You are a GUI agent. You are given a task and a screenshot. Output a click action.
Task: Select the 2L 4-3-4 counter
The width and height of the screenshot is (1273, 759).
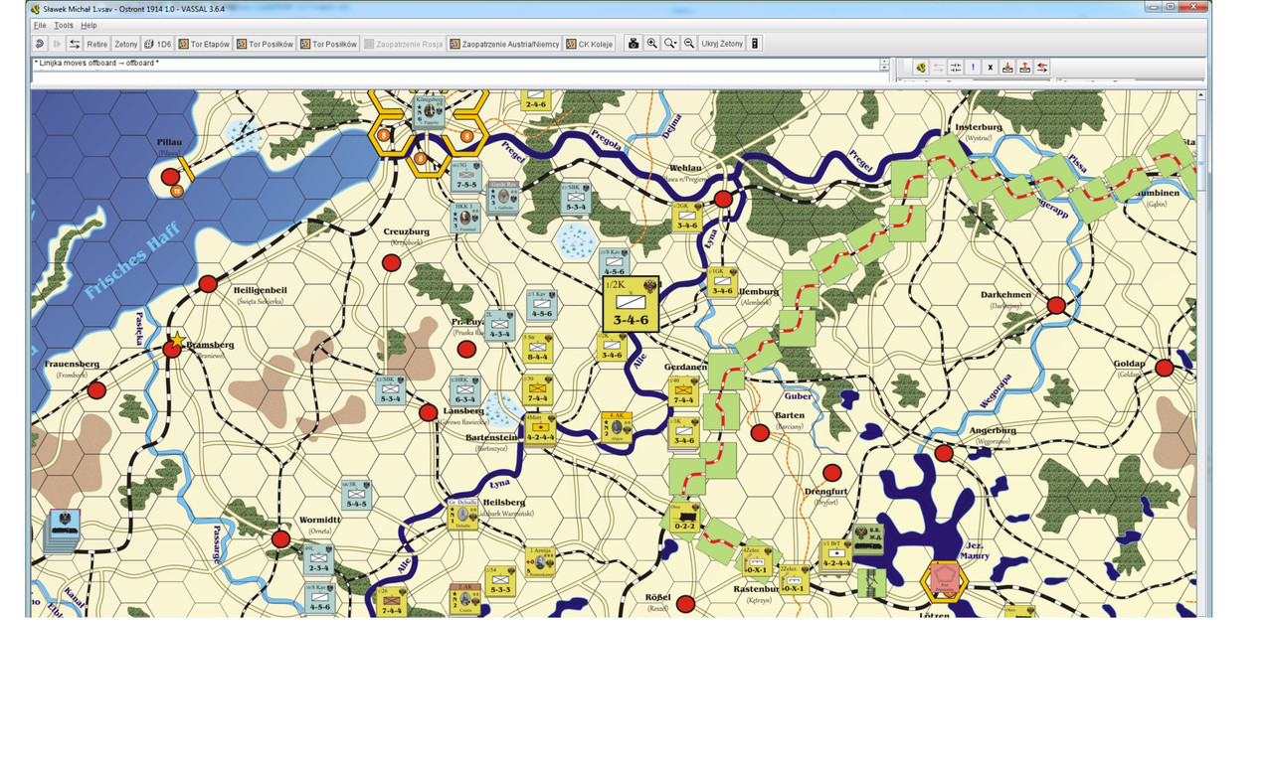[x=500, y=325]
